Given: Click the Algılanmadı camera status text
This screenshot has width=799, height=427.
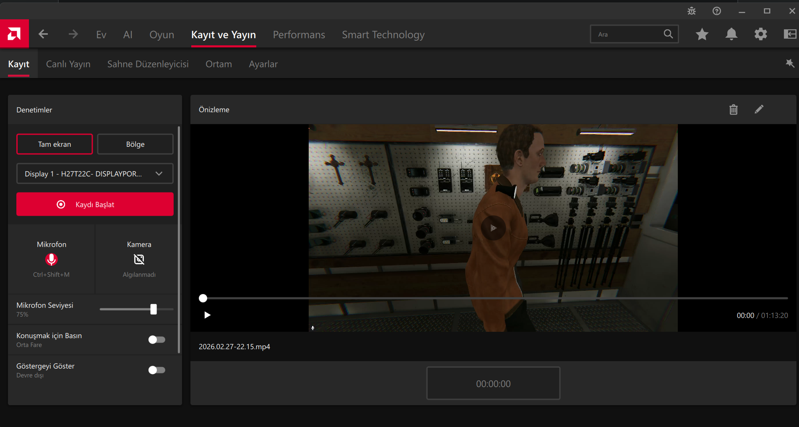Looking at the screenshot, I should tap(139, 275).
